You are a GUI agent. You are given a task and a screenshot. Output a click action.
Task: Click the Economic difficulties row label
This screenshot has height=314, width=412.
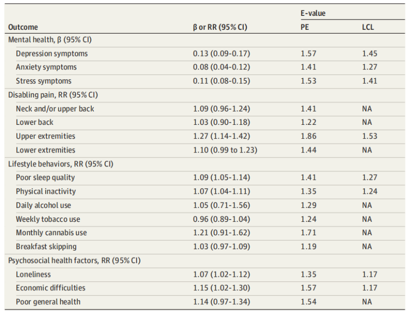point(50,288)
